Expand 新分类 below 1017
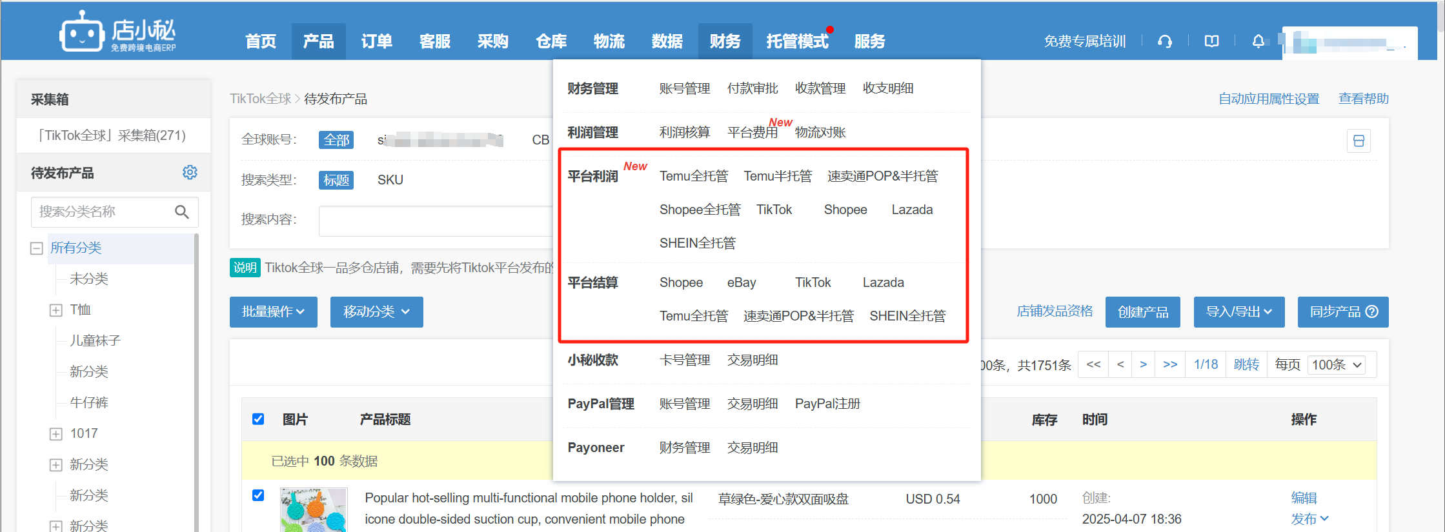The height and width of the screenshot is (532, 1445). point(56,465)
